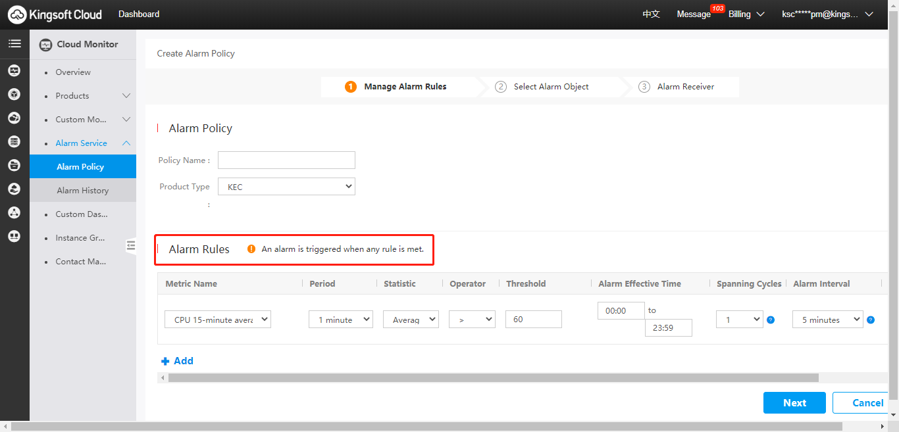This screenshot has width=899, height=432.
Task: Click the monitor icon in the dark left rail
Action: (14, 70)
